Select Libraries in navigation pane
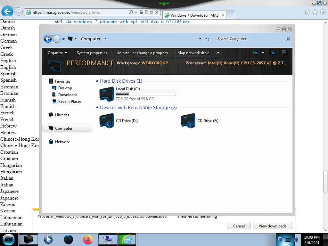The image size is (328, 246). [x=62, y=115]
